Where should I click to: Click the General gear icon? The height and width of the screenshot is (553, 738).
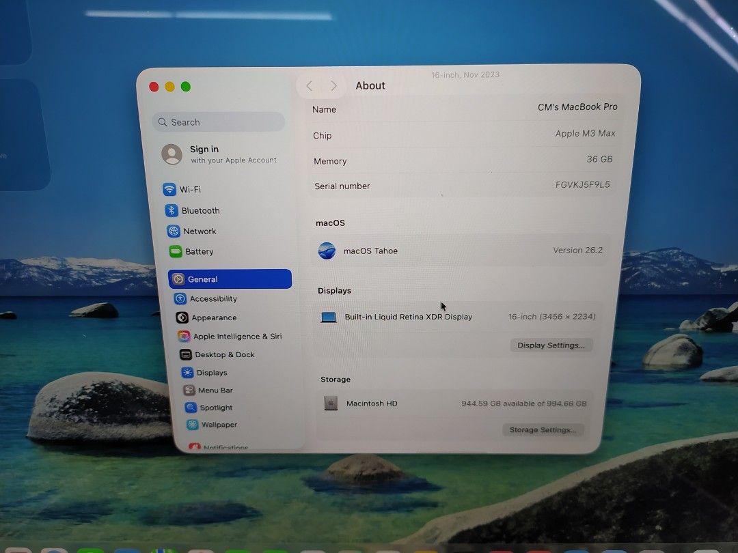point(178,279)
